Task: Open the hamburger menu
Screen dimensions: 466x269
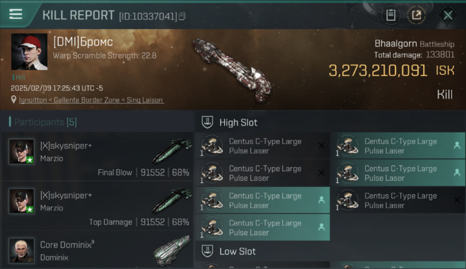Action: point(16,14)
